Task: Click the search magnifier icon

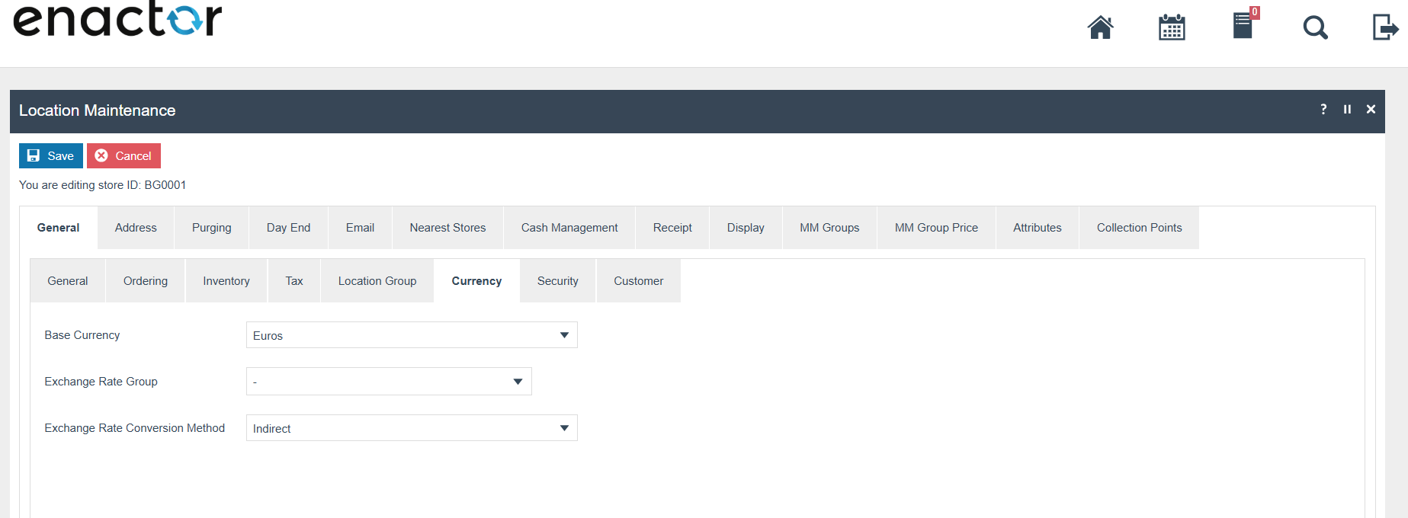Action: [x=1315, y=28]
